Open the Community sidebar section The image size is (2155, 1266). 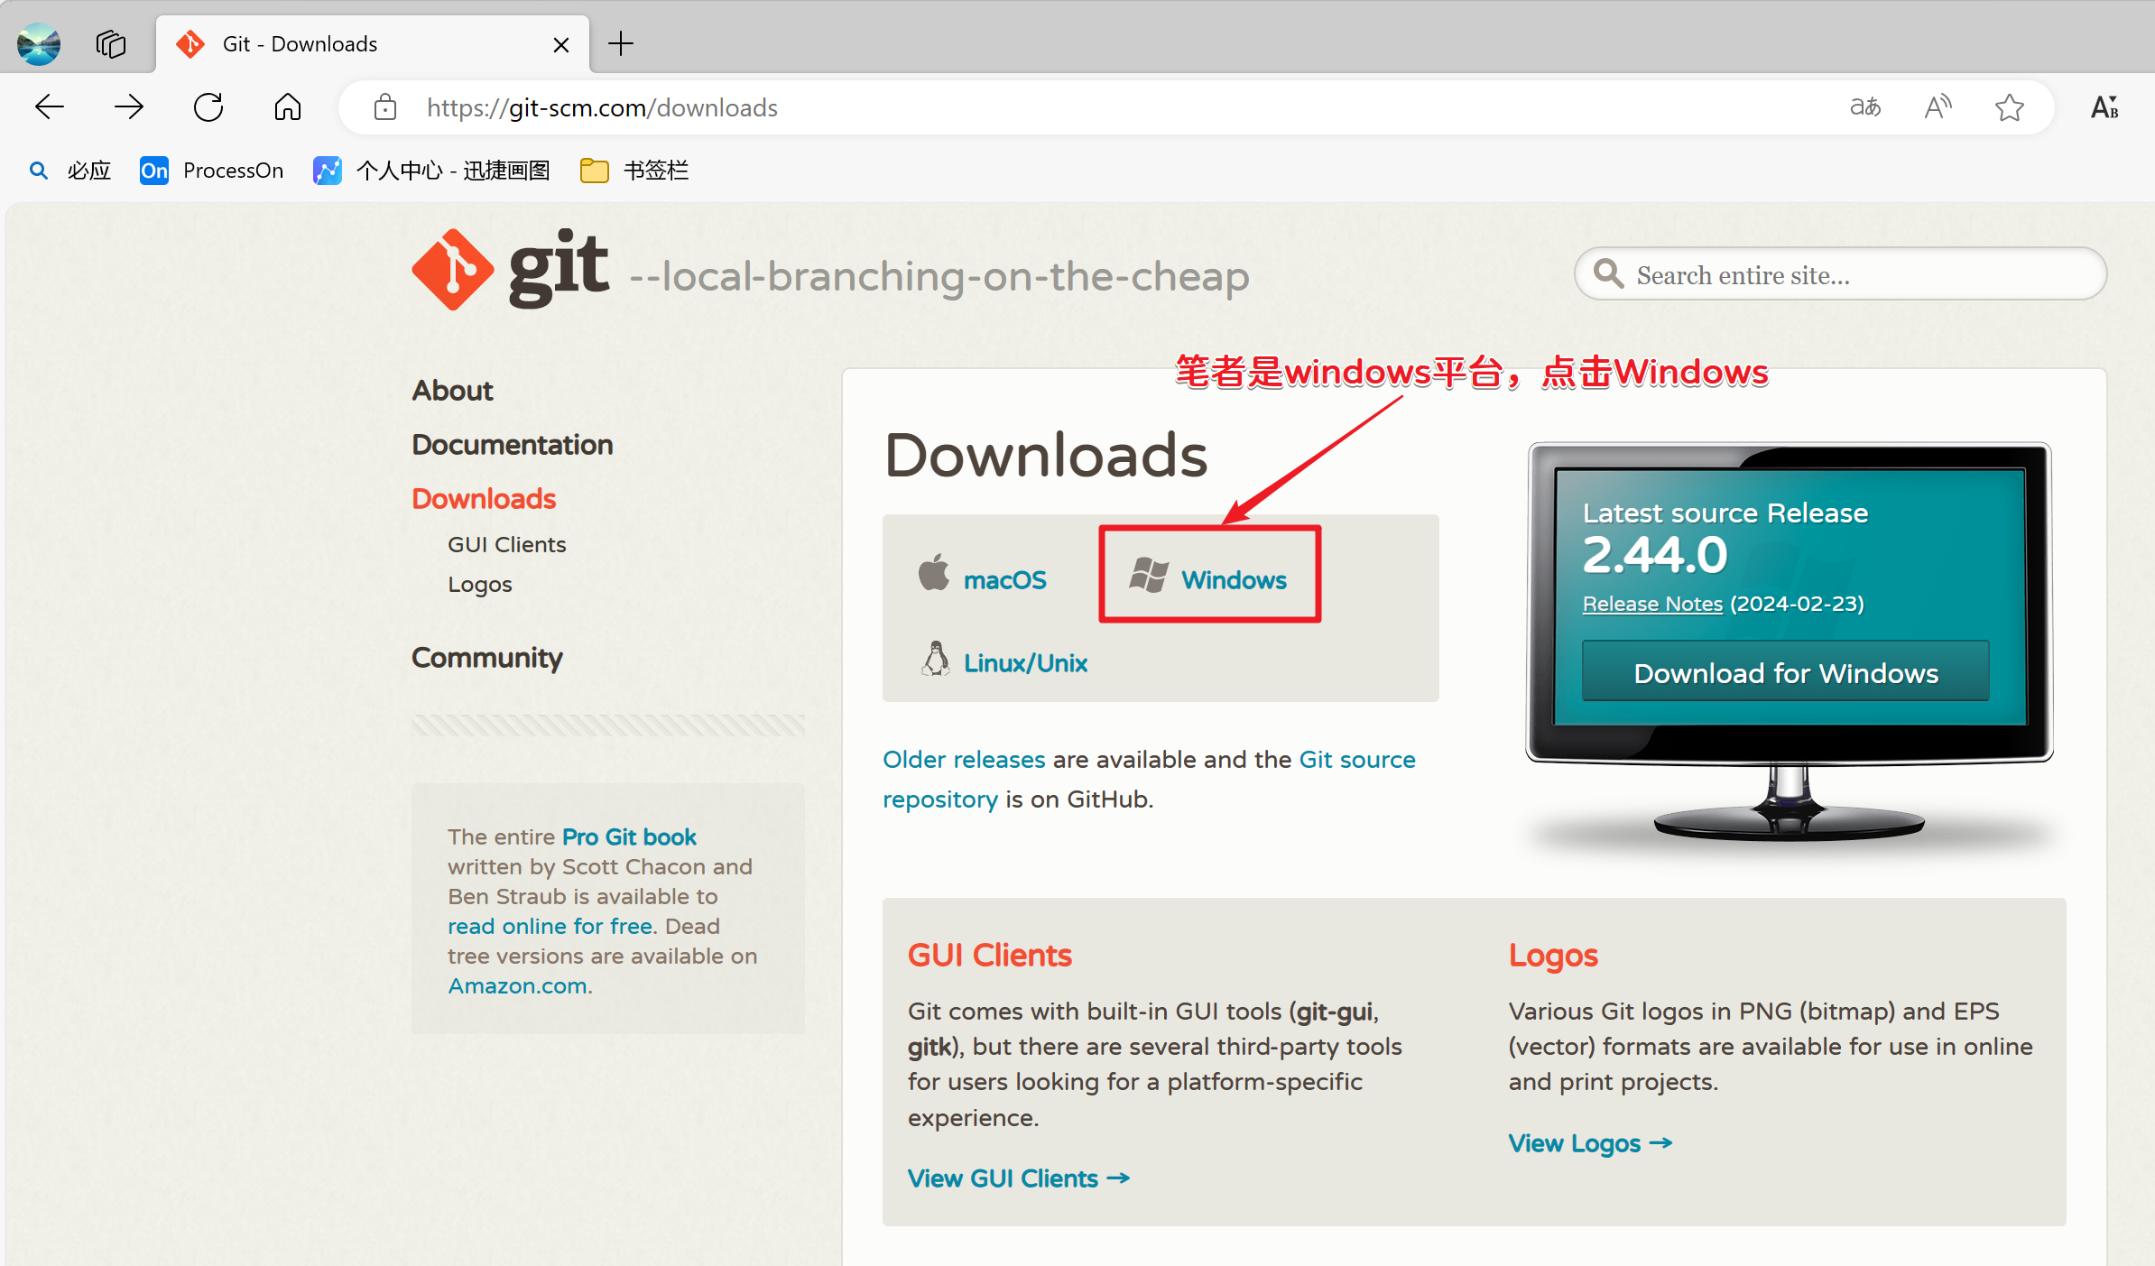486,658
